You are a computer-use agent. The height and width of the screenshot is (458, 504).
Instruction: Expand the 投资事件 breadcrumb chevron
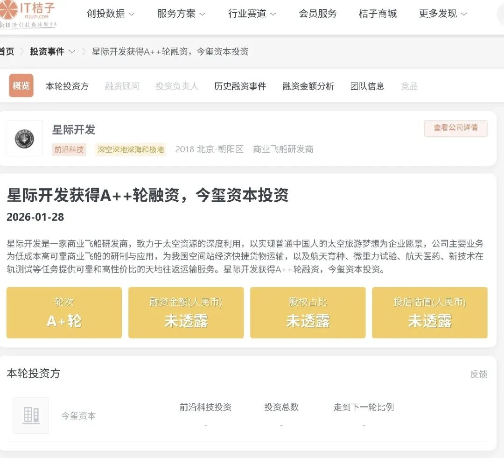72,52
